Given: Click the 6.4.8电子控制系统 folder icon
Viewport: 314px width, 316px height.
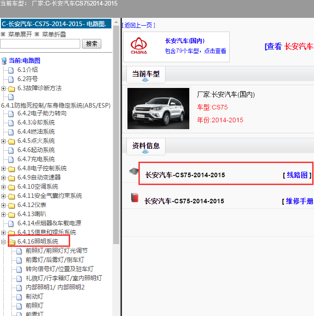Looking at the screenshot, I should click(x=11, y=169).
